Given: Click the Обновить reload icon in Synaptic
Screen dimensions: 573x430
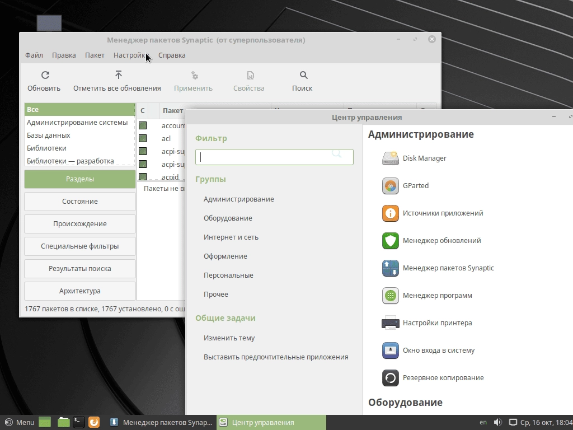Looking at the screenshot, I should (x=45, y=75).
